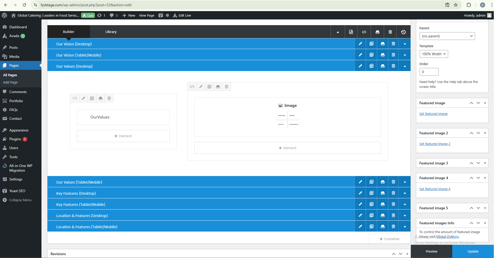Image resolution: width=494 pixels, height=258 pixels.
Task: Click the bookmark star in address bar
Action: pos(456,5)
